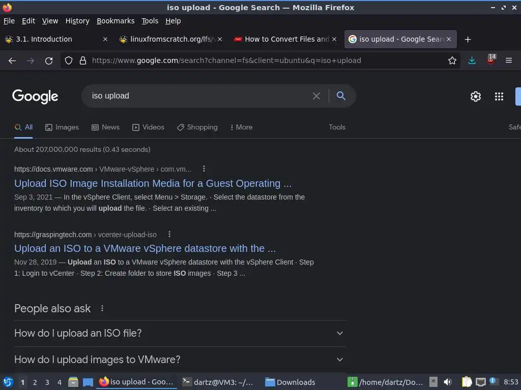Open 'Upload an ISO to a VMware vSphere' result

(x=145, y=248)
